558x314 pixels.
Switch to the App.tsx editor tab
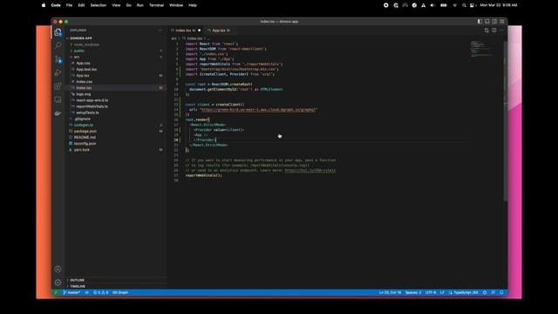coord(221,31)
